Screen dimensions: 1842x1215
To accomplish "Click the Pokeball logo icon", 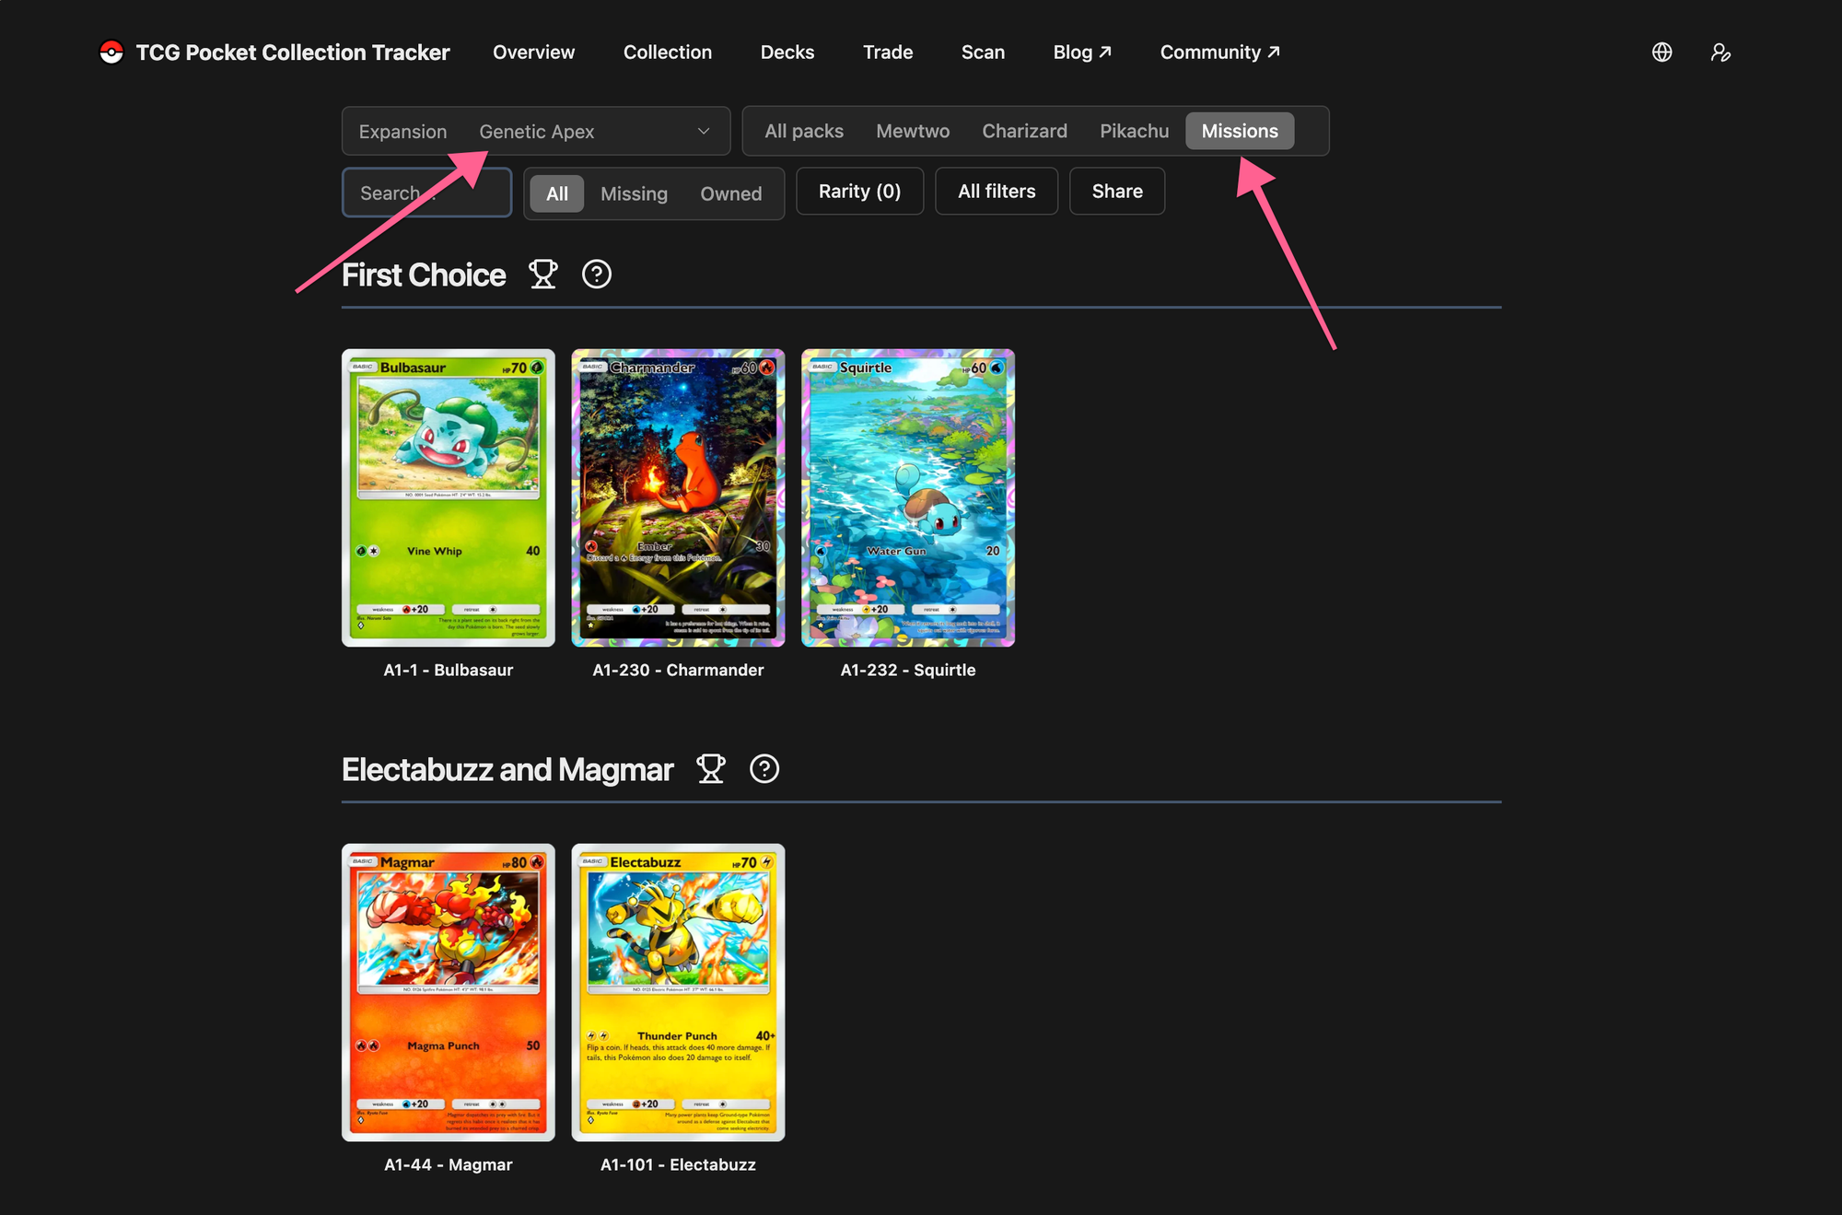I will click(111, 53).
